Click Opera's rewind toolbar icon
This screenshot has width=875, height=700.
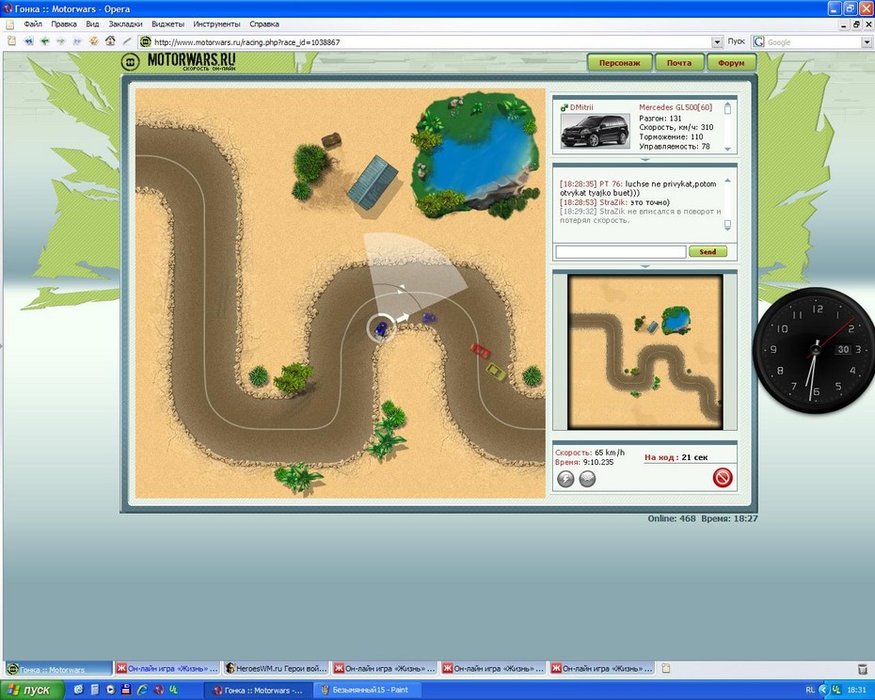28,41
